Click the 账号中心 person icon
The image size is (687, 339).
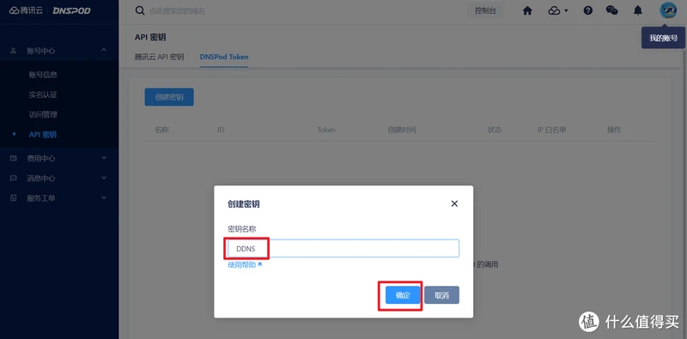coord(13,51)
